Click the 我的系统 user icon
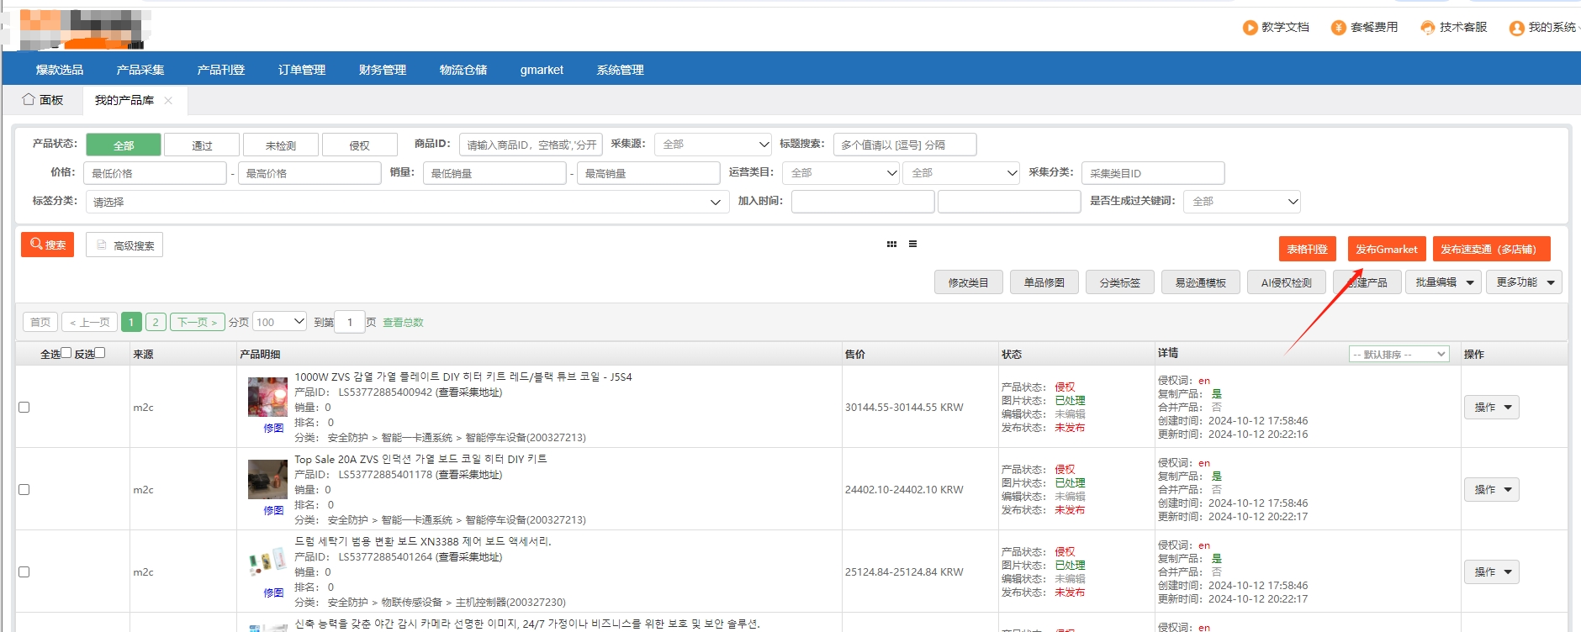 tap(1517, 28)
